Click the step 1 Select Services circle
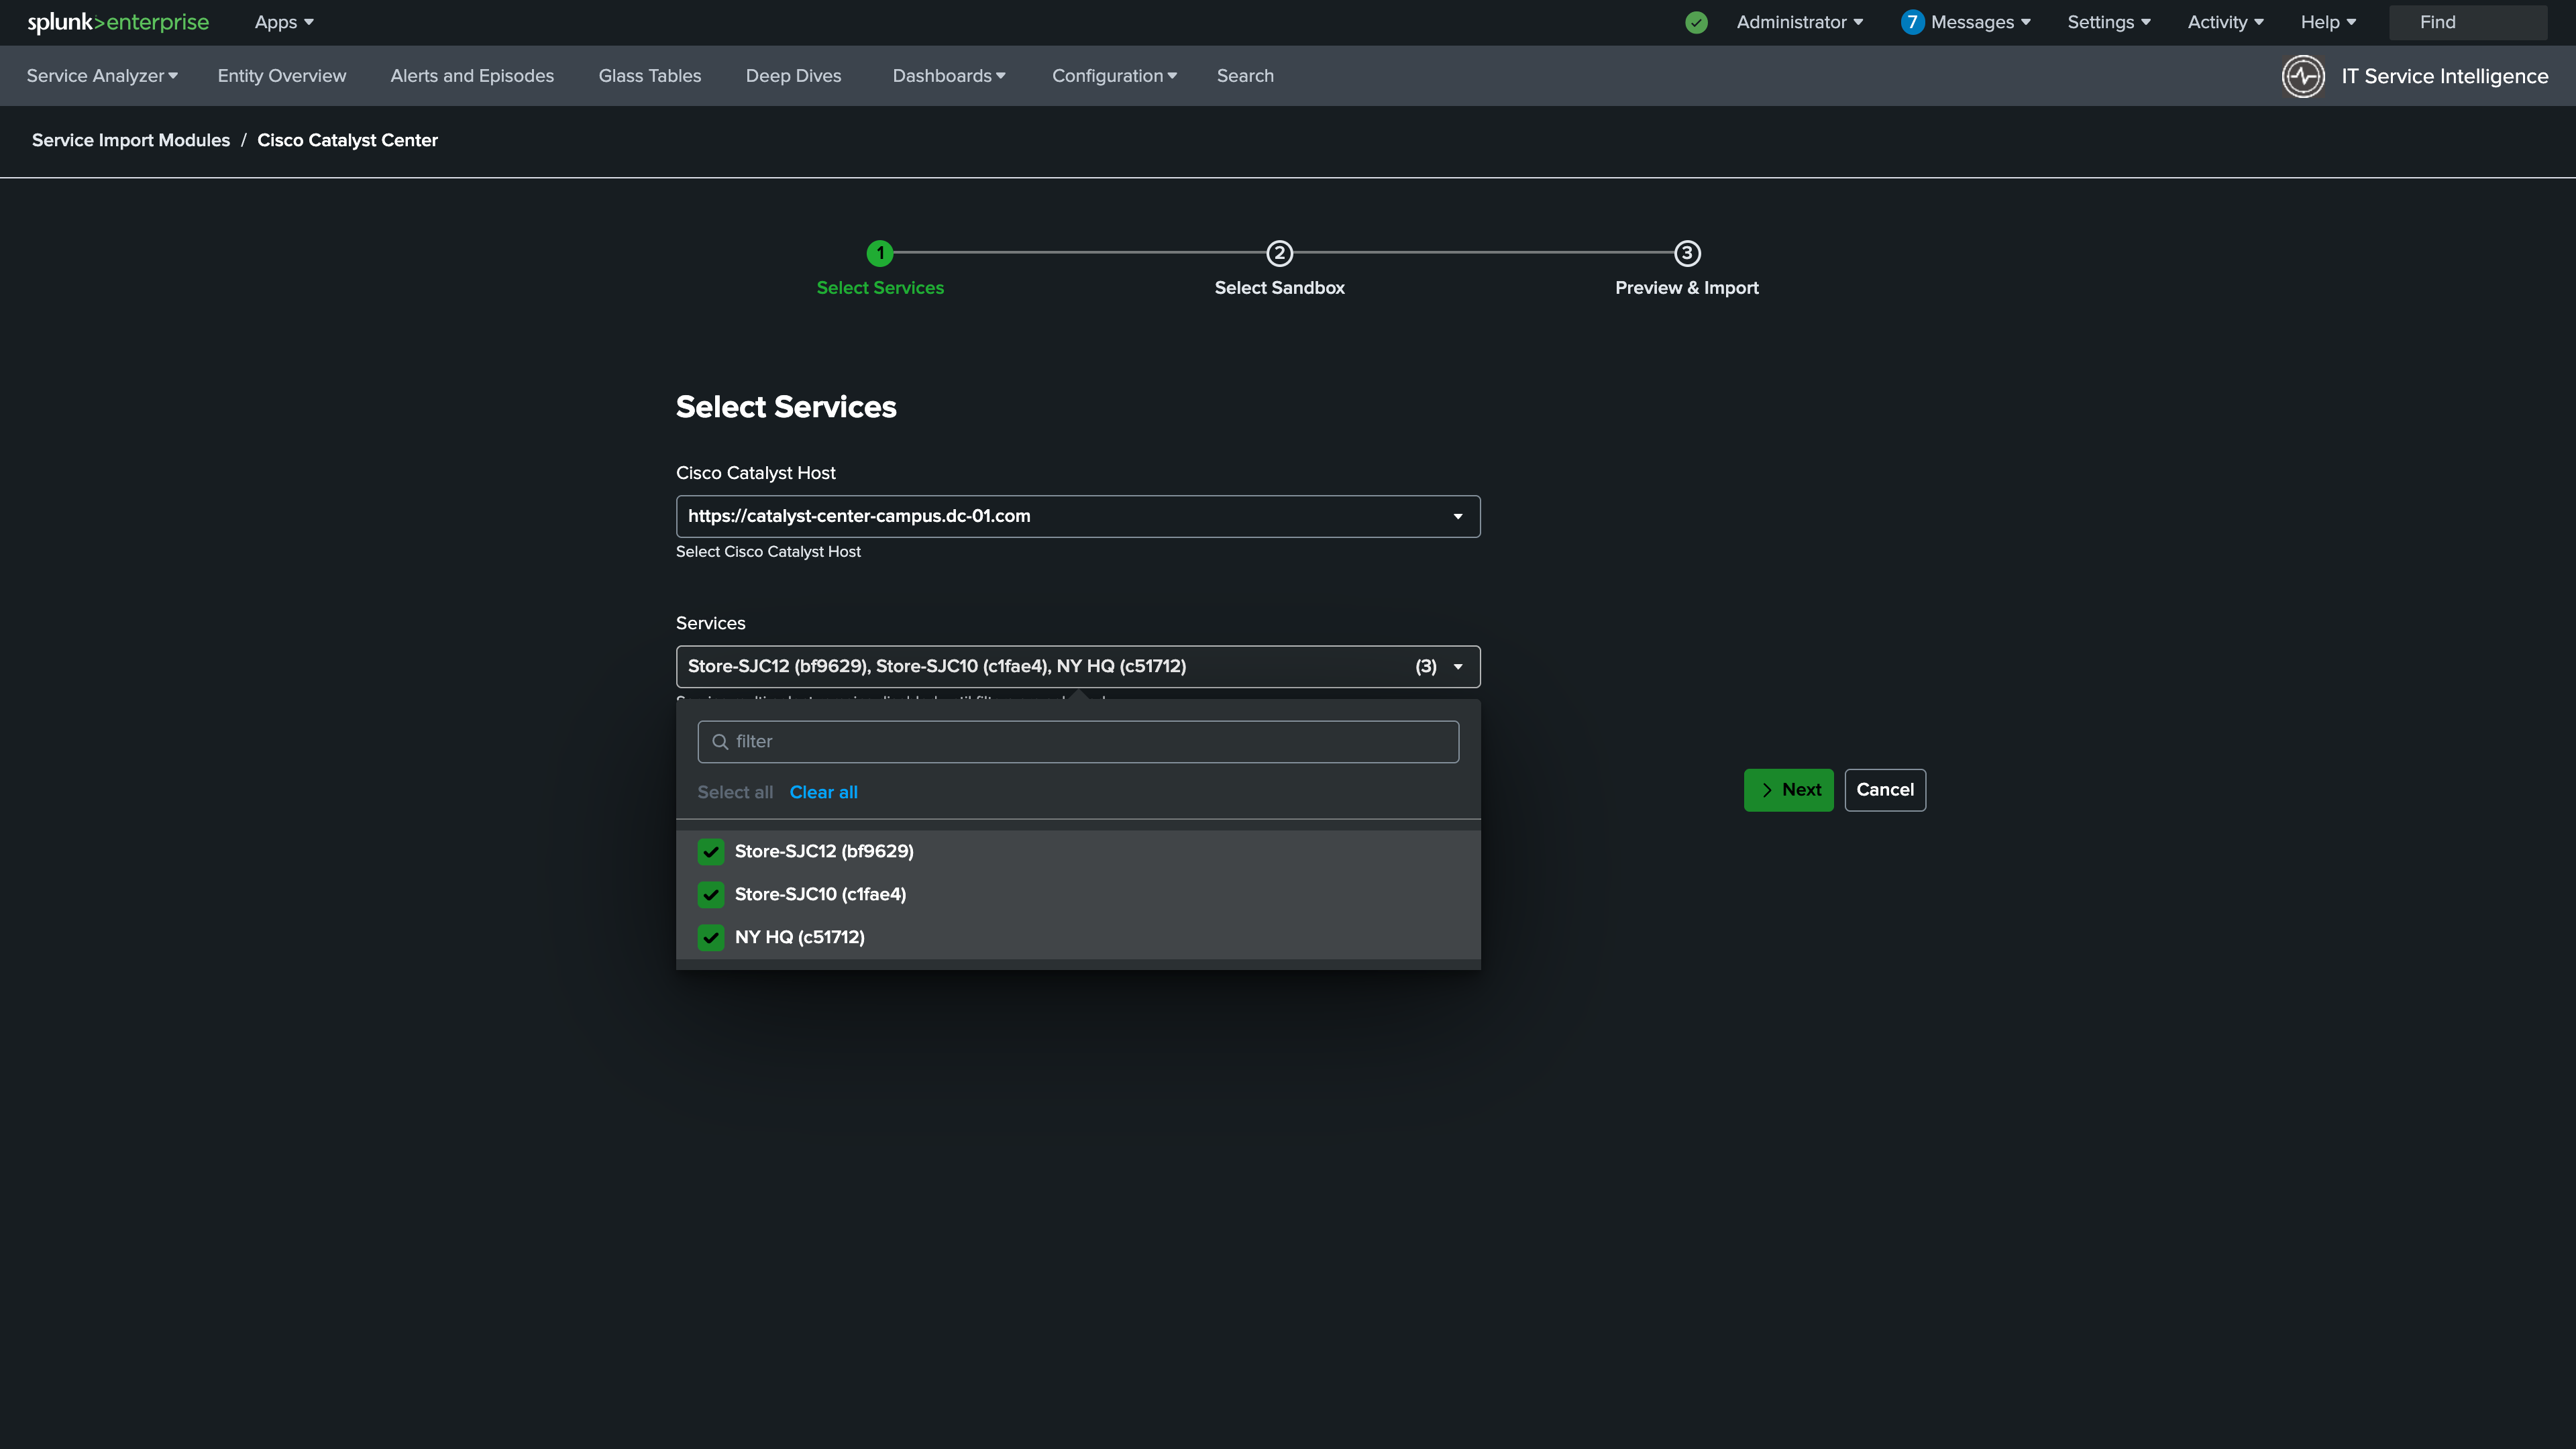 click(880, 253)
